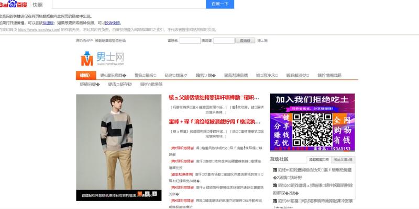
Task: Select the orange highlighted home navigation tab
Action: pyautogui.click(x=85, y=75)
